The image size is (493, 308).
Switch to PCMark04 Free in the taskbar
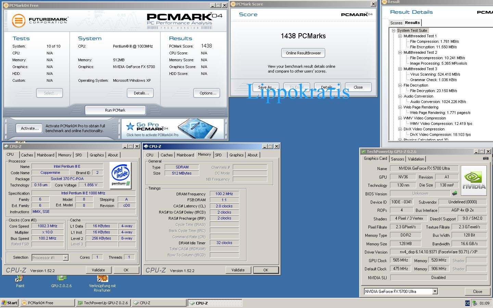coord(47,303)
